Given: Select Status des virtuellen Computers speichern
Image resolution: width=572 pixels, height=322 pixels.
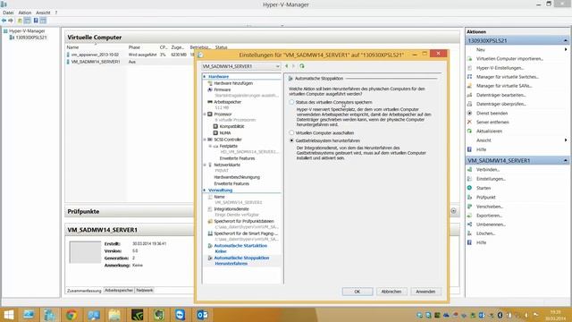Looking at the screenshot, I should (291, 102).
